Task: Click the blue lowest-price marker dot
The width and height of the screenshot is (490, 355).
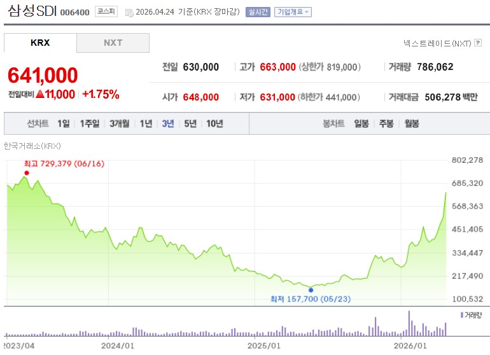Action: point(311,289)
